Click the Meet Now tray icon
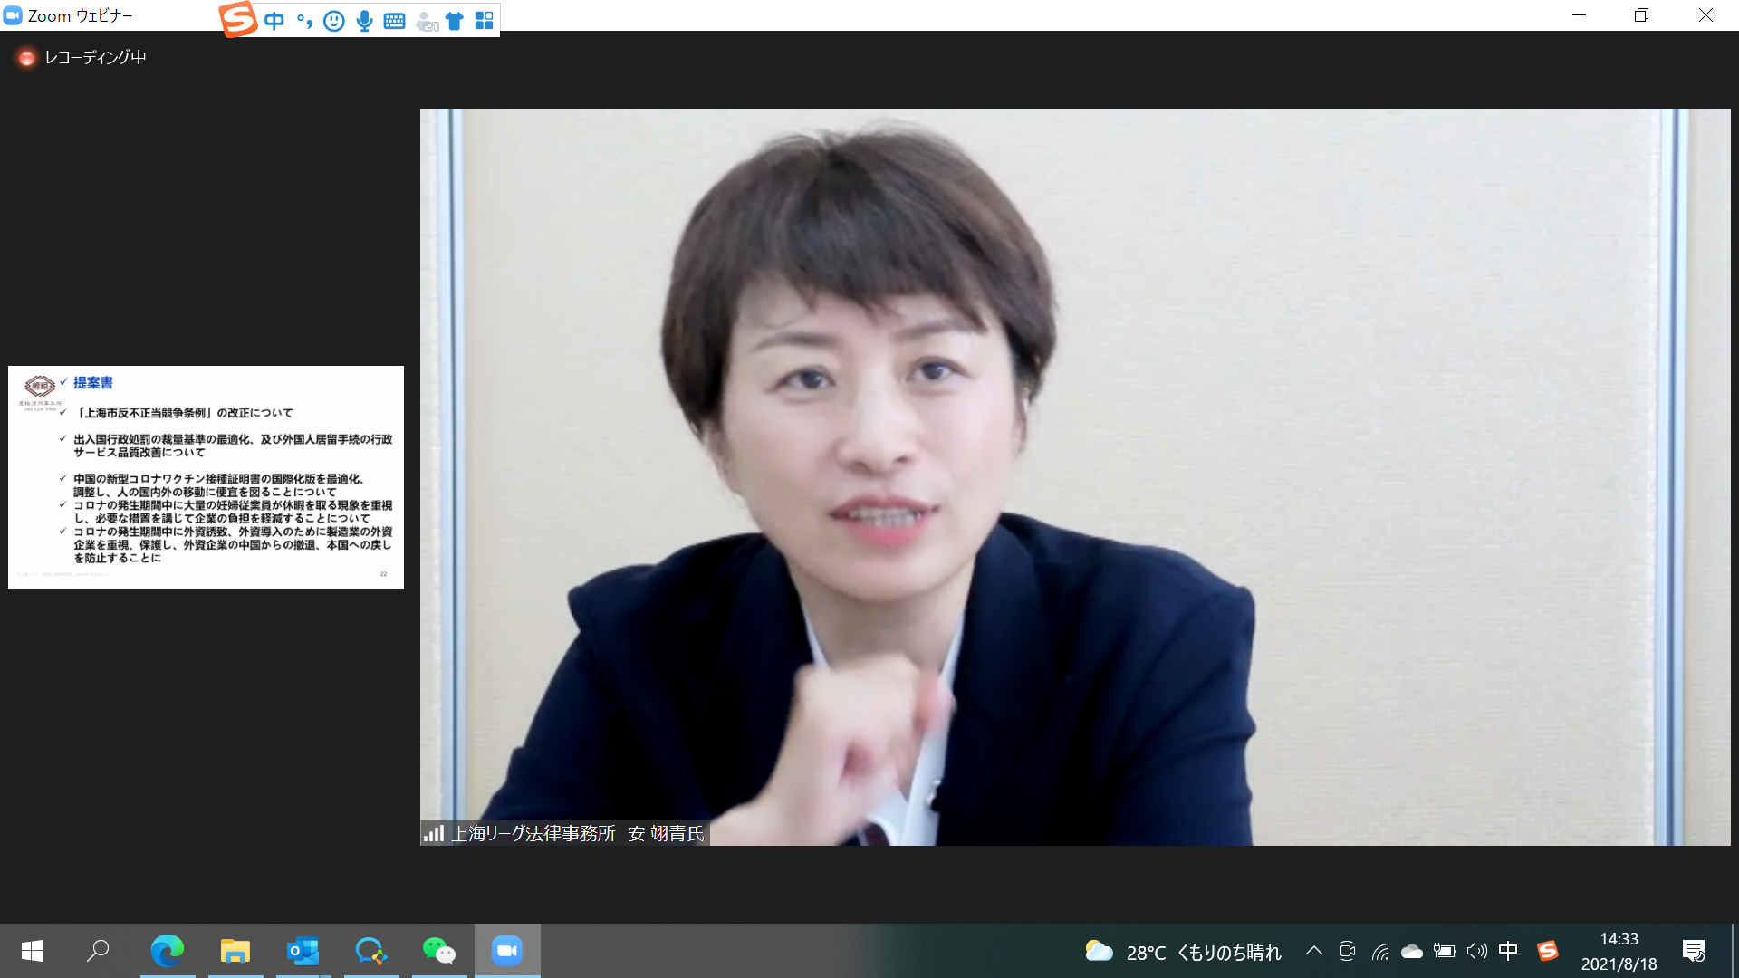Image resolution: width=1739 pixels, height=978 pixels. coord(1348,951)
